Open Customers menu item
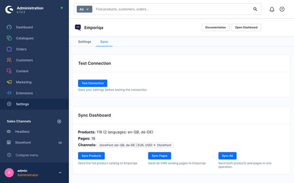This screenshot has height=183, width=294. pyautogui.click(x=24, y=60)
